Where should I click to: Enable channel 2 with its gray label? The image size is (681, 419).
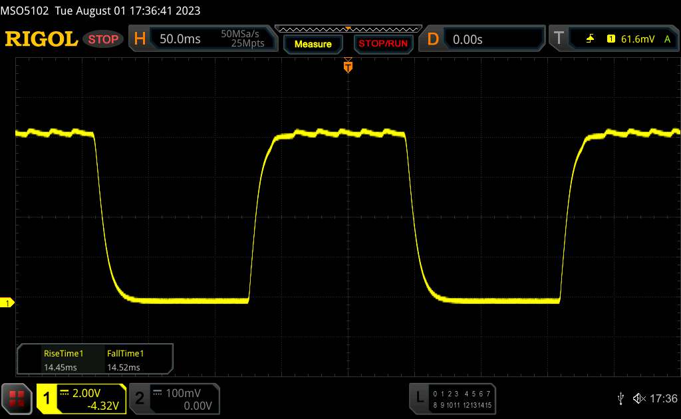(x=140, y=398)
